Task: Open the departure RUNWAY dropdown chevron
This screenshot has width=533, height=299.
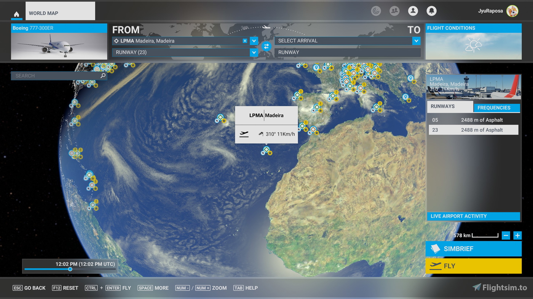Action: click(x=254, y=52)
